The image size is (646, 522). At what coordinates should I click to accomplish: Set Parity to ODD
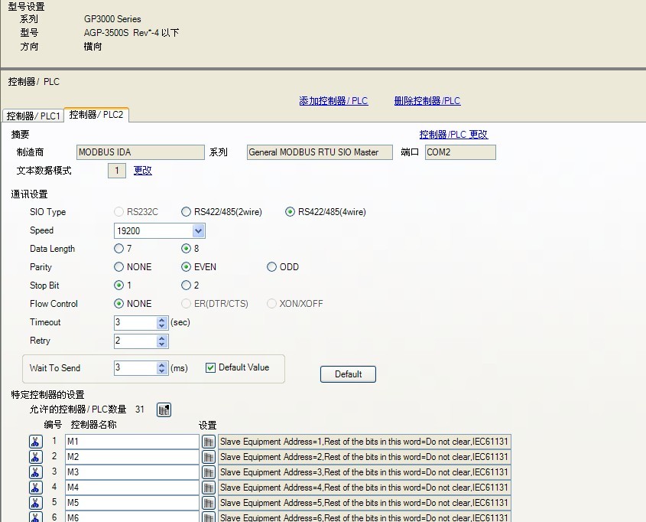272,267
